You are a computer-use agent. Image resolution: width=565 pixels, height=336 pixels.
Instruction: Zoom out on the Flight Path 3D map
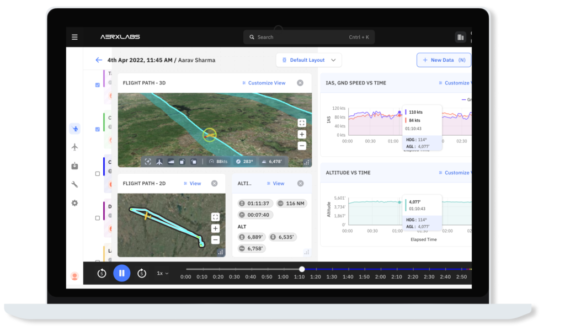coord(302,146)
